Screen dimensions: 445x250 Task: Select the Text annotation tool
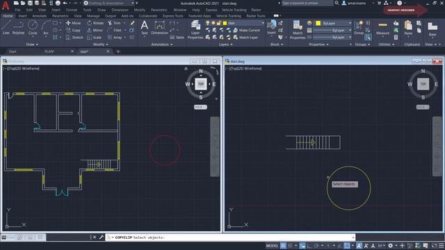(145, 28)
